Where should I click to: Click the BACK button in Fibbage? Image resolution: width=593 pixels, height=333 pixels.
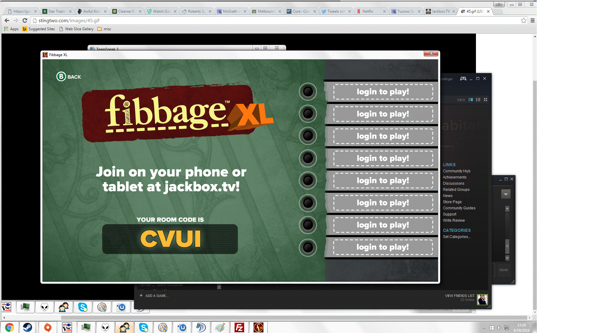(69, 77)
